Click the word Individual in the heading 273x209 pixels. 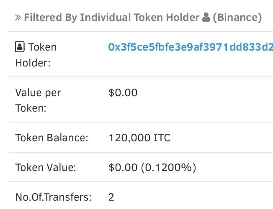click(x=105, y=18)
